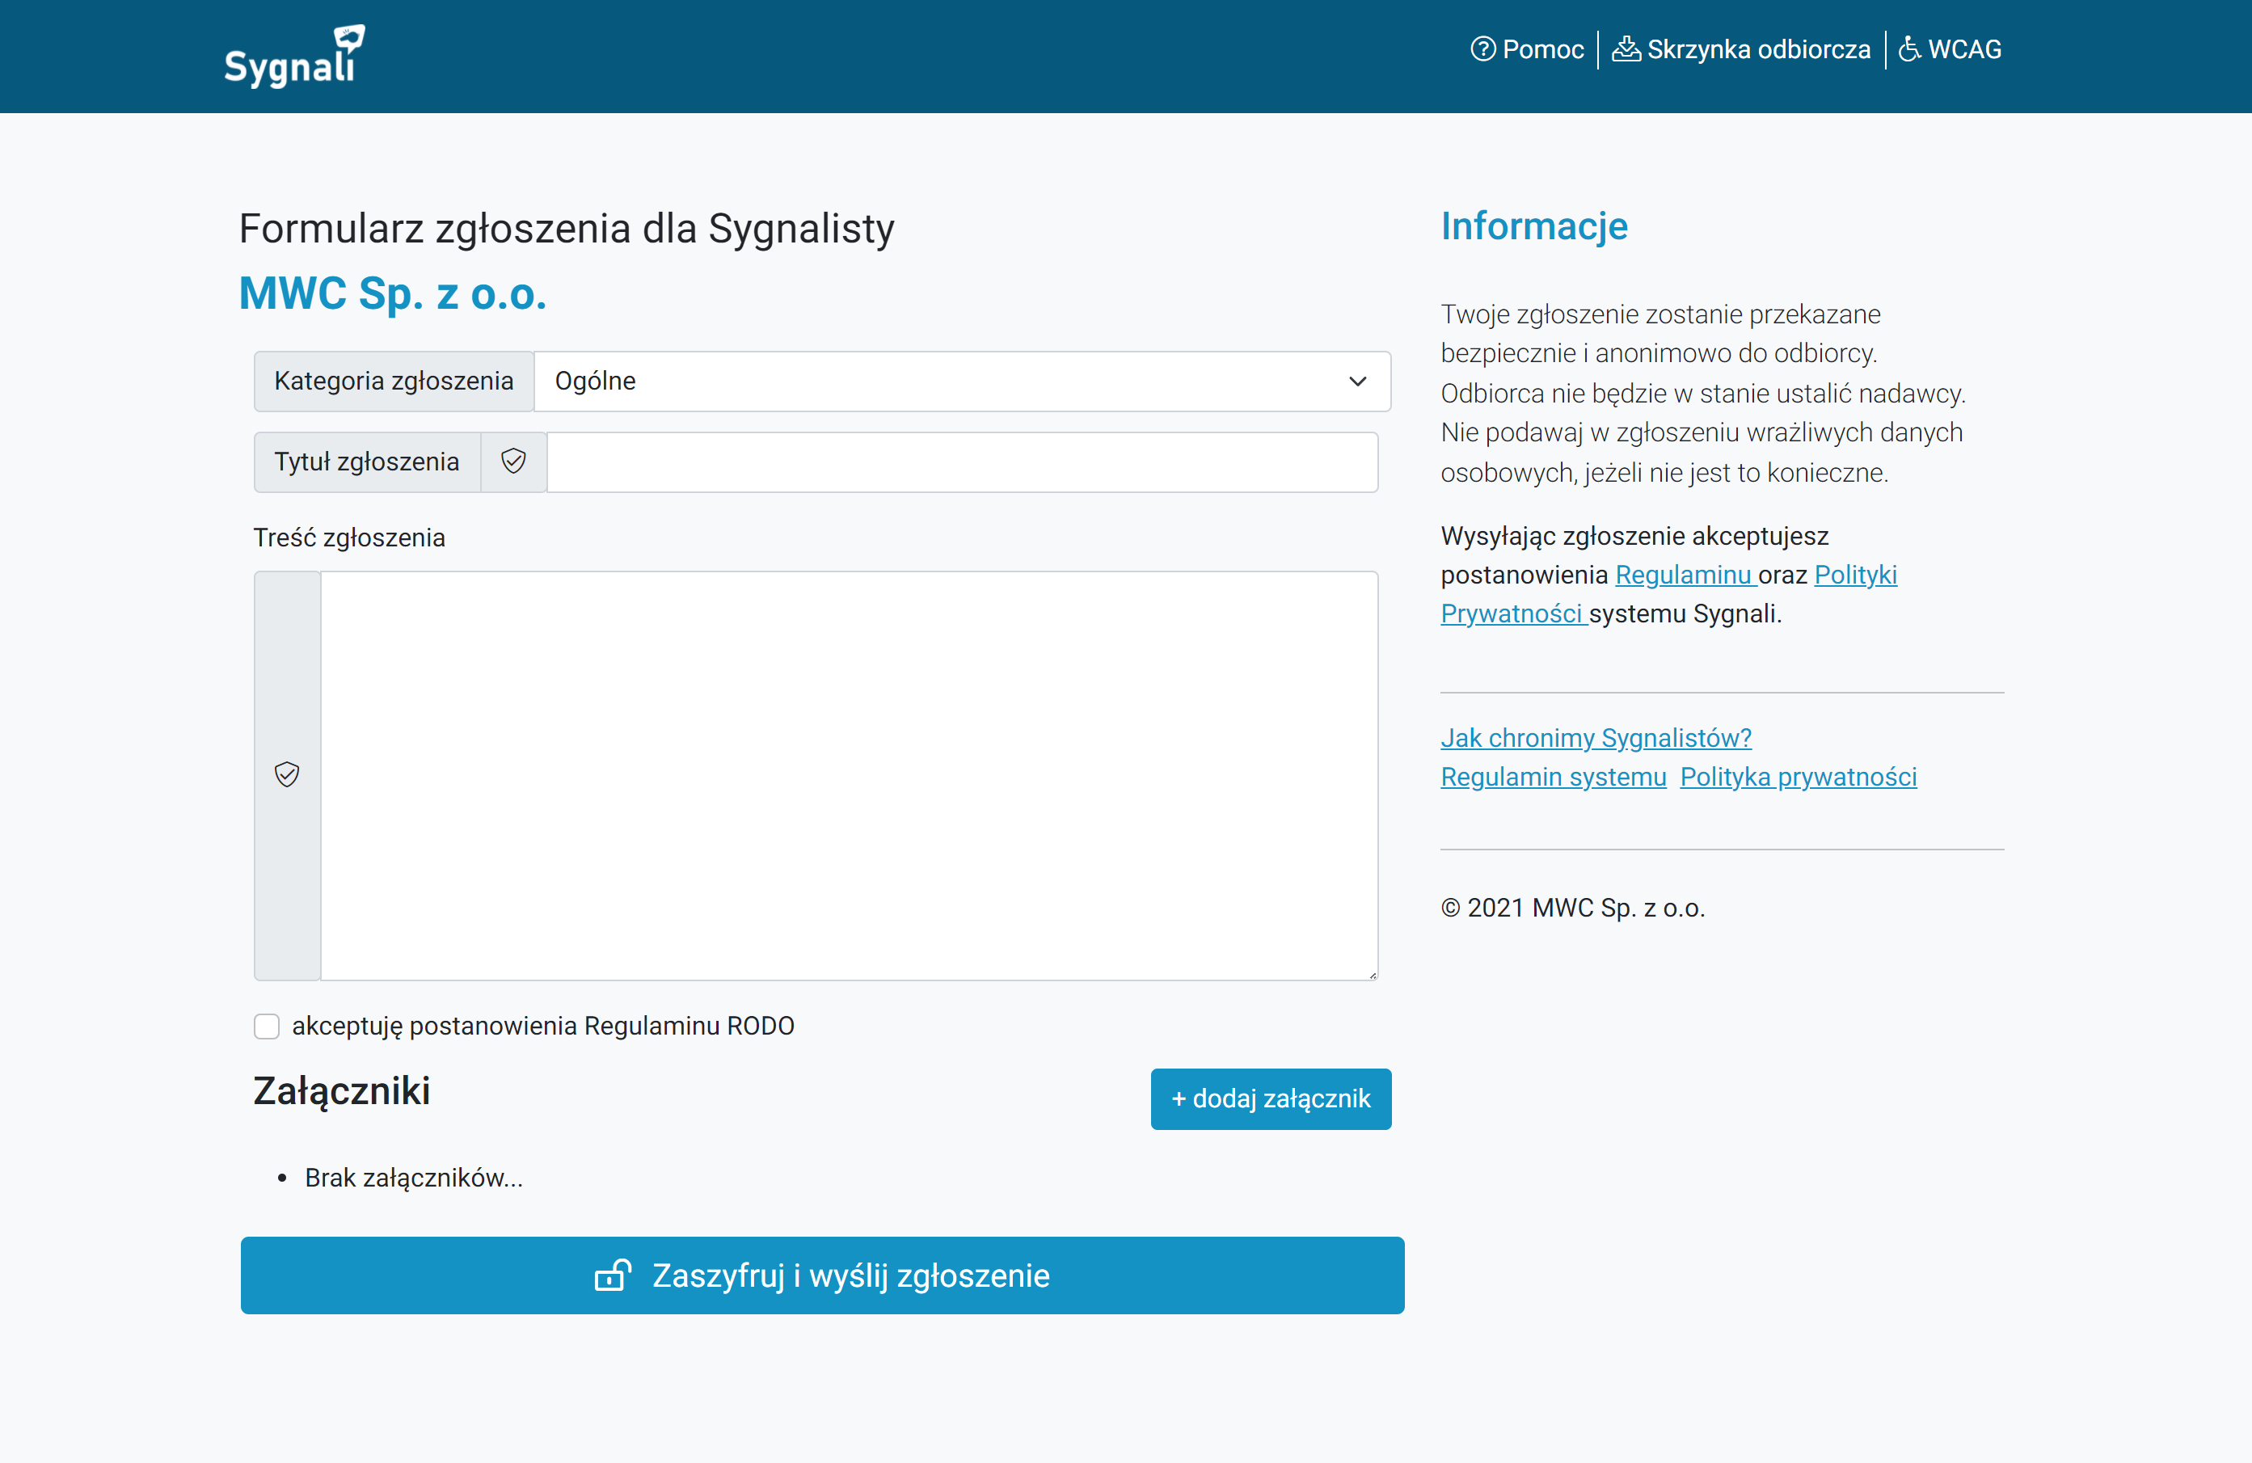2252x1463 pixels.
Task: Tick the Regulamin RODO acceptance checkbox
Action: 267,1027
